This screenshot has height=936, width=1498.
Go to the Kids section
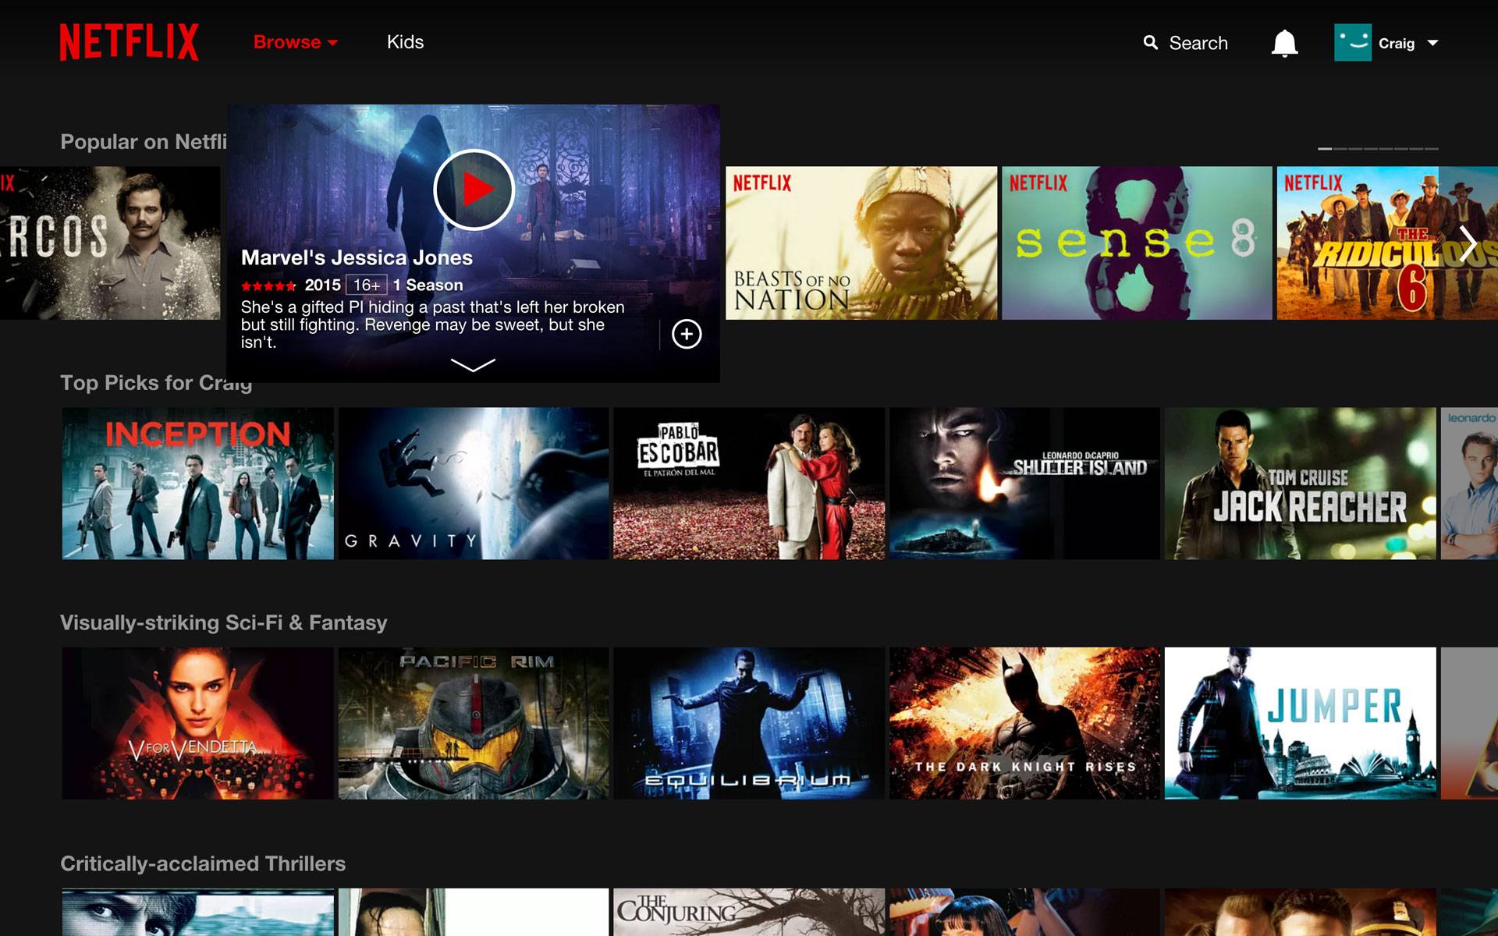click(x=405, y=42)
